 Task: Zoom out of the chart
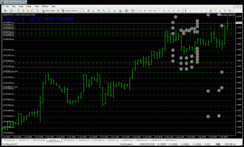point(103,11)
